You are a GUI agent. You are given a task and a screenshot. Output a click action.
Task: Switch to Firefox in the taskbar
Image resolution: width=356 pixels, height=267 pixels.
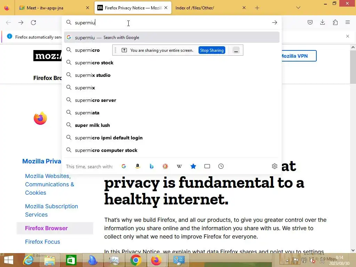[x=156, y=260]
